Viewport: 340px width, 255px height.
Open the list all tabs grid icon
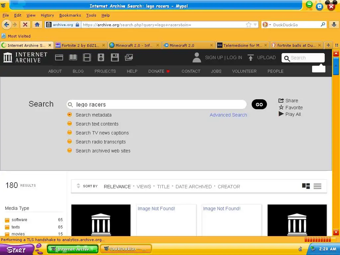(x=337, y=45)
